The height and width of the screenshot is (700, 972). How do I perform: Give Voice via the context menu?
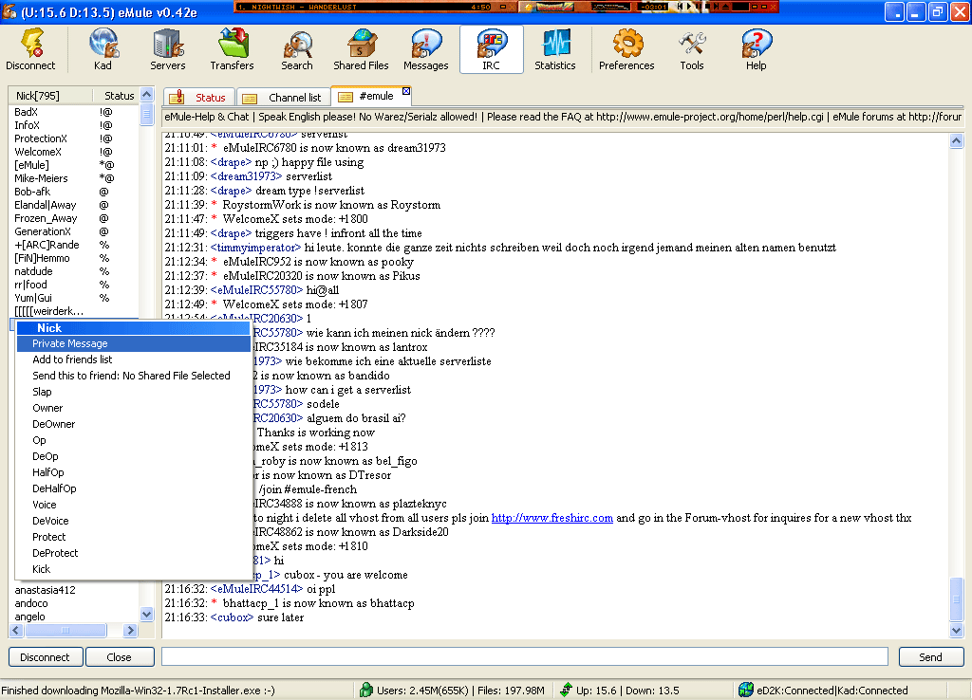[133, 505]
